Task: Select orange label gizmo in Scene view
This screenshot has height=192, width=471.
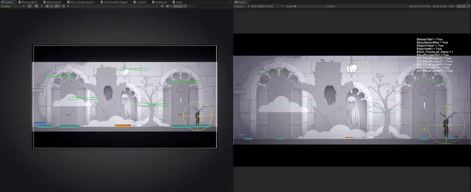Action: point(123,126)
